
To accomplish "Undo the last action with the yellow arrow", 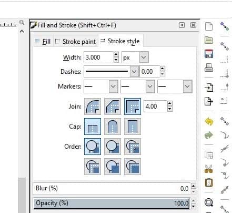I will click(209, 122).
